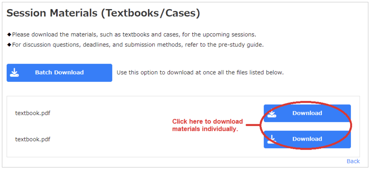
Task: Click the download icon on the bottom Download button
Action: click(271, 139)
